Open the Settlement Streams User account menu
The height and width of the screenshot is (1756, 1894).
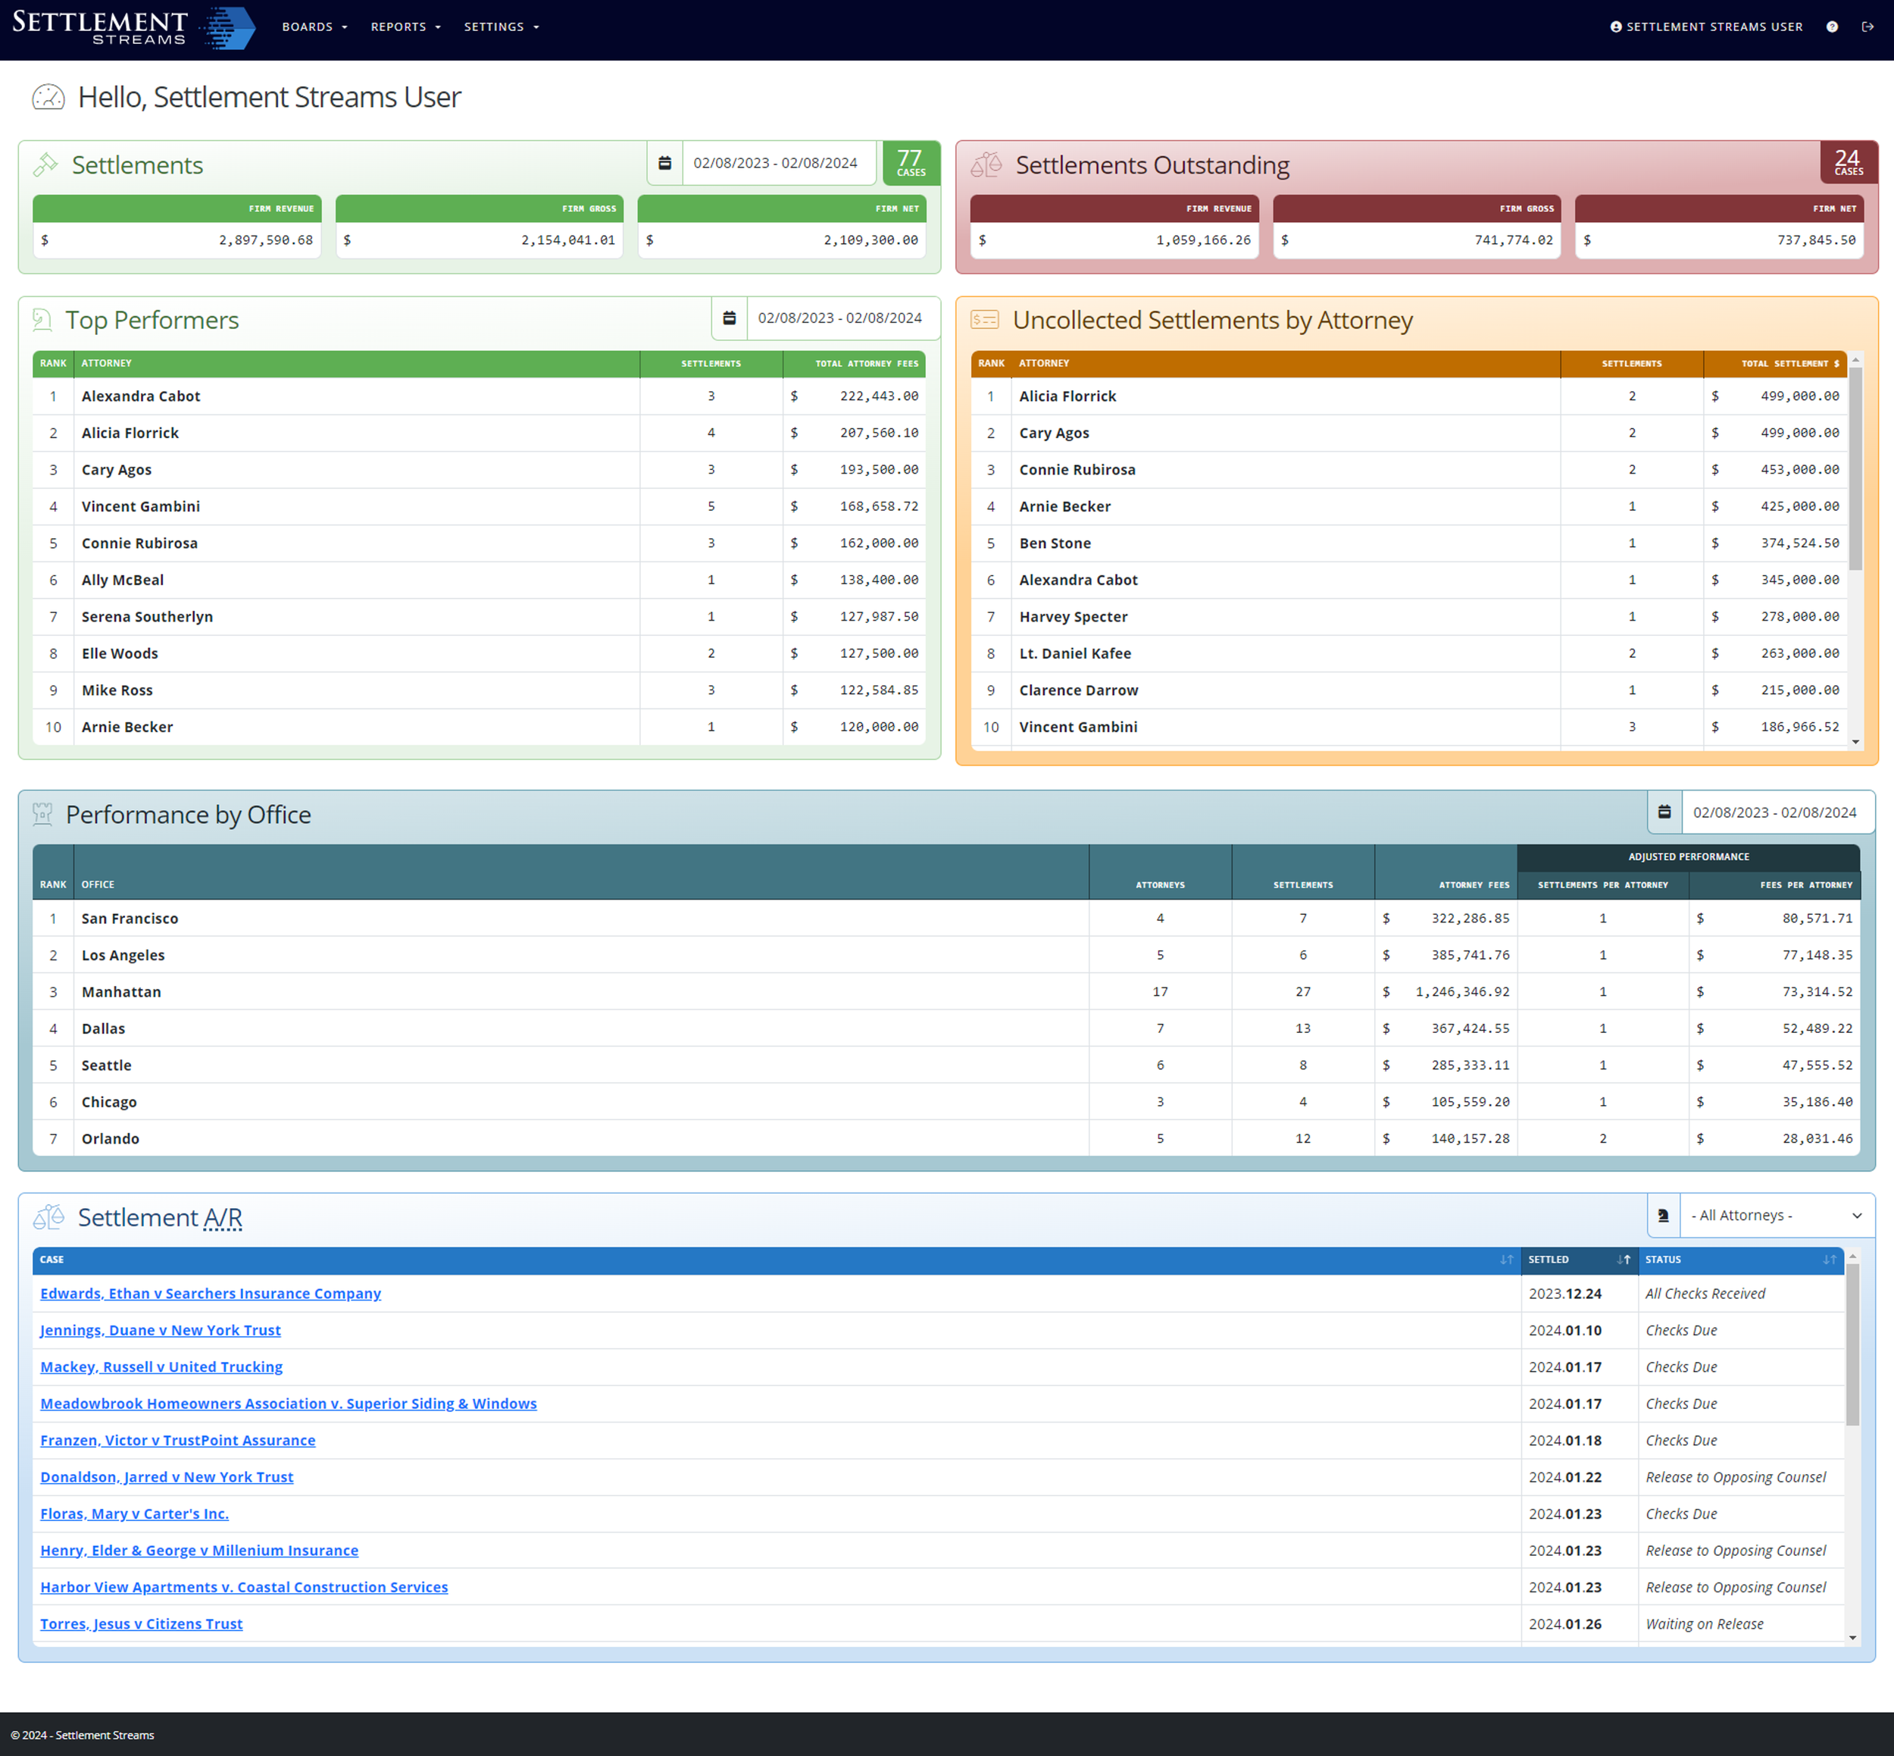1706,27
